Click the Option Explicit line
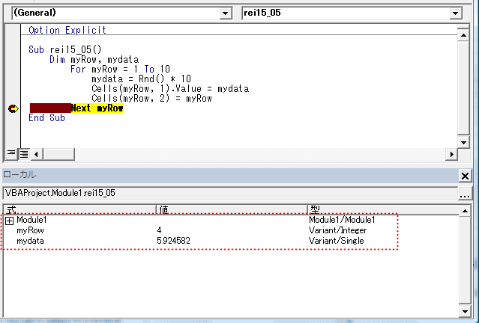 [67, 30]
